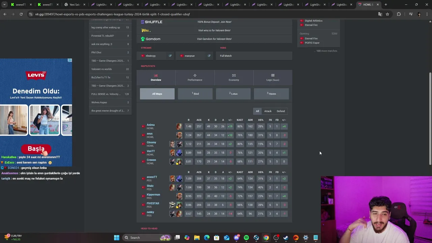Open File Explorer from the taskbar
Screen dimensions: 432x243
(x=197, y=238)
